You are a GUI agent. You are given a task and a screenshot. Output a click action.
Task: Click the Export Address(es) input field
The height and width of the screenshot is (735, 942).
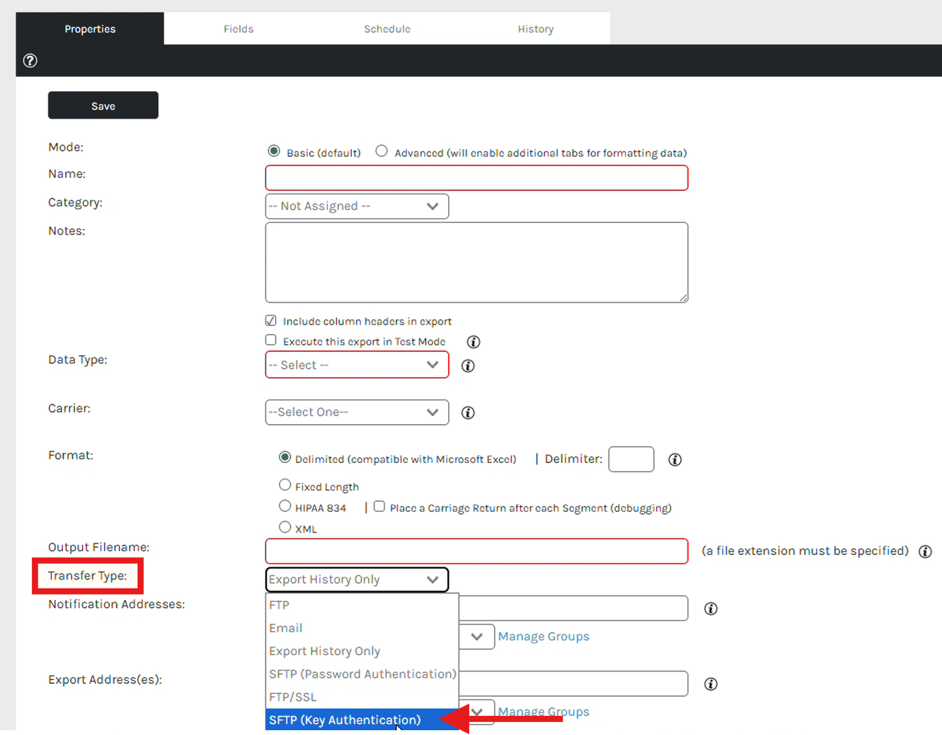tap(574, 684)
